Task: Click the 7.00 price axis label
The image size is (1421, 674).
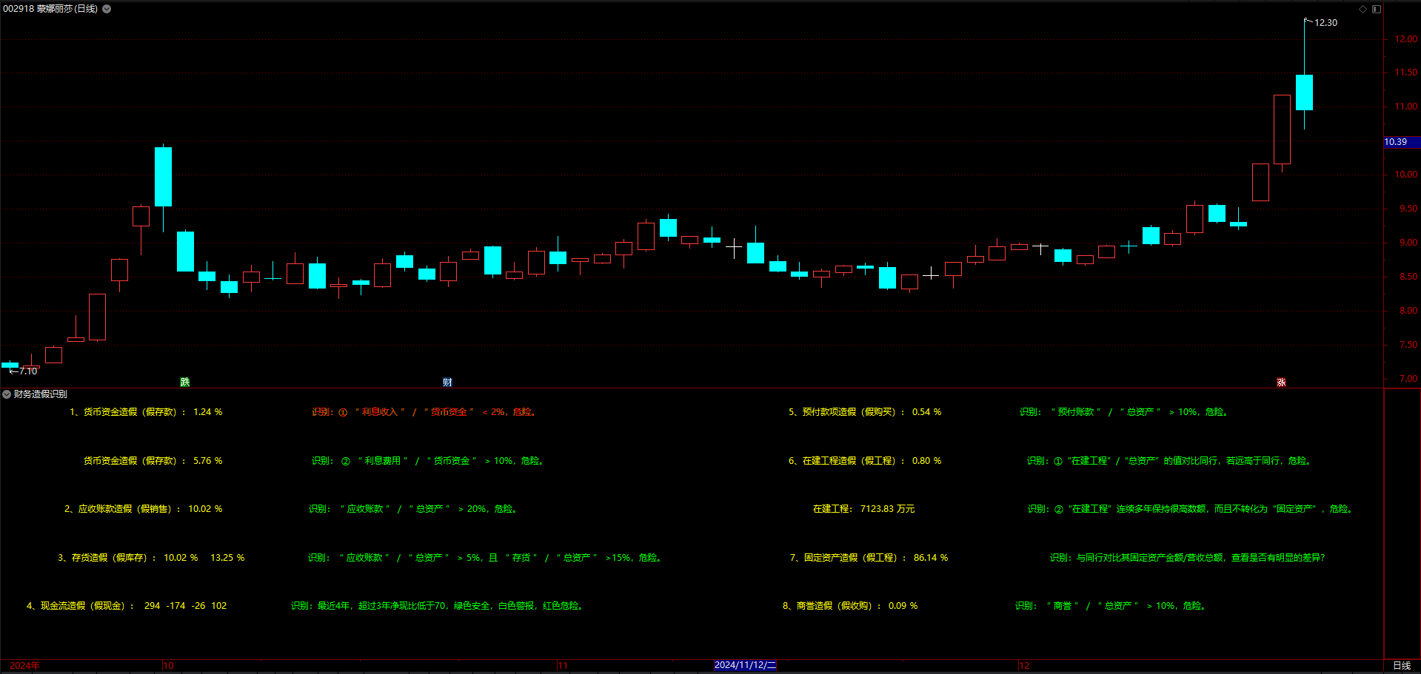Action: coord(1408,379)
